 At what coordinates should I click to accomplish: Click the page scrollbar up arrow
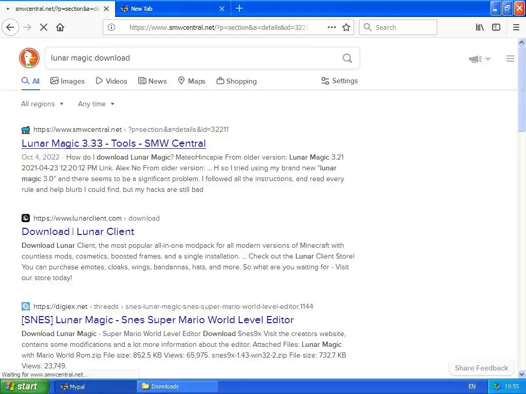tap(521, 42)
